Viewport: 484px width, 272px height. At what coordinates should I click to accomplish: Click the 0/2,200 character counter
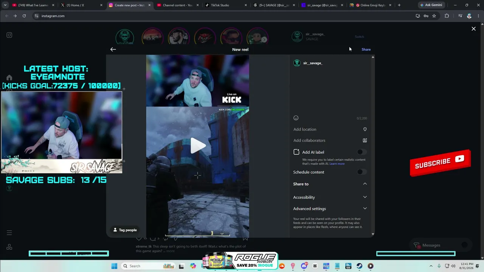[x=362, y=118]
